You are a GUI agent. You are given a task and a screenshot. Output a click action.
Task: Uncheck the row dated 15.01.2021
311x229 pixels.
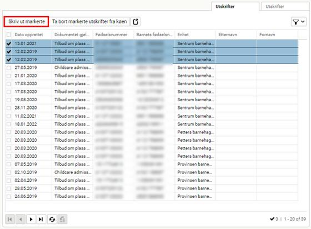(9, 43)
